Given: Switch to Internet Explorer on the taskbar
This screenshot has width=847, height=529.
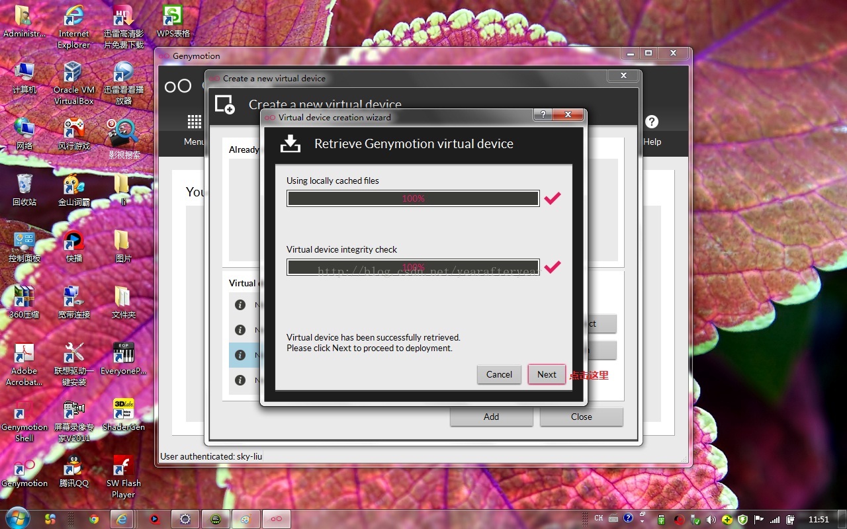Looking at the screenshot, I should [x=122, y=519].
